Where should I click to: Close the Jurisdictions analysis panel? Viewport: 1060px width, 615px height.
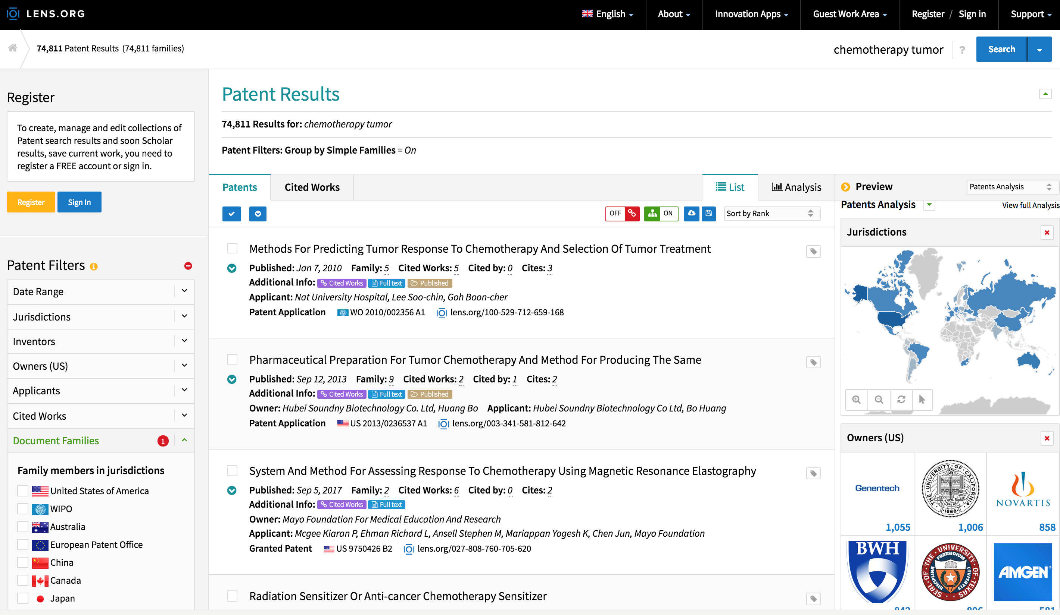tap(1047, 232)
